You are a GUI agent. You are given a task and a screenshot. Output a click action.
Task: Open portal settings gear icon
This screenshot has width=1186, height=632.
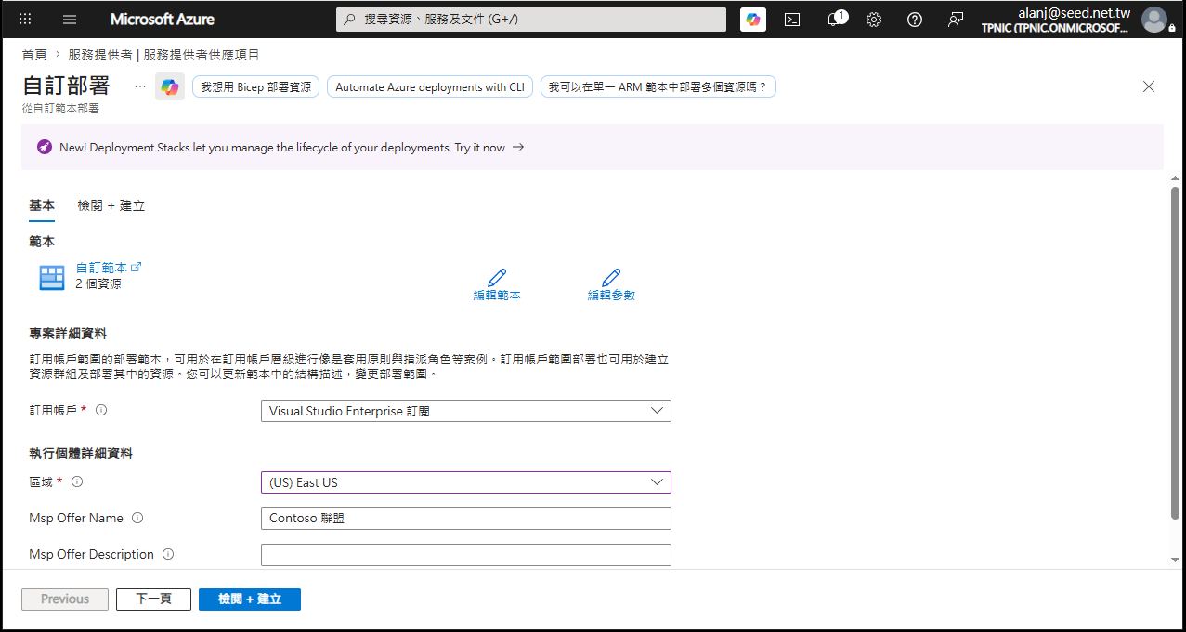[874, 19]
